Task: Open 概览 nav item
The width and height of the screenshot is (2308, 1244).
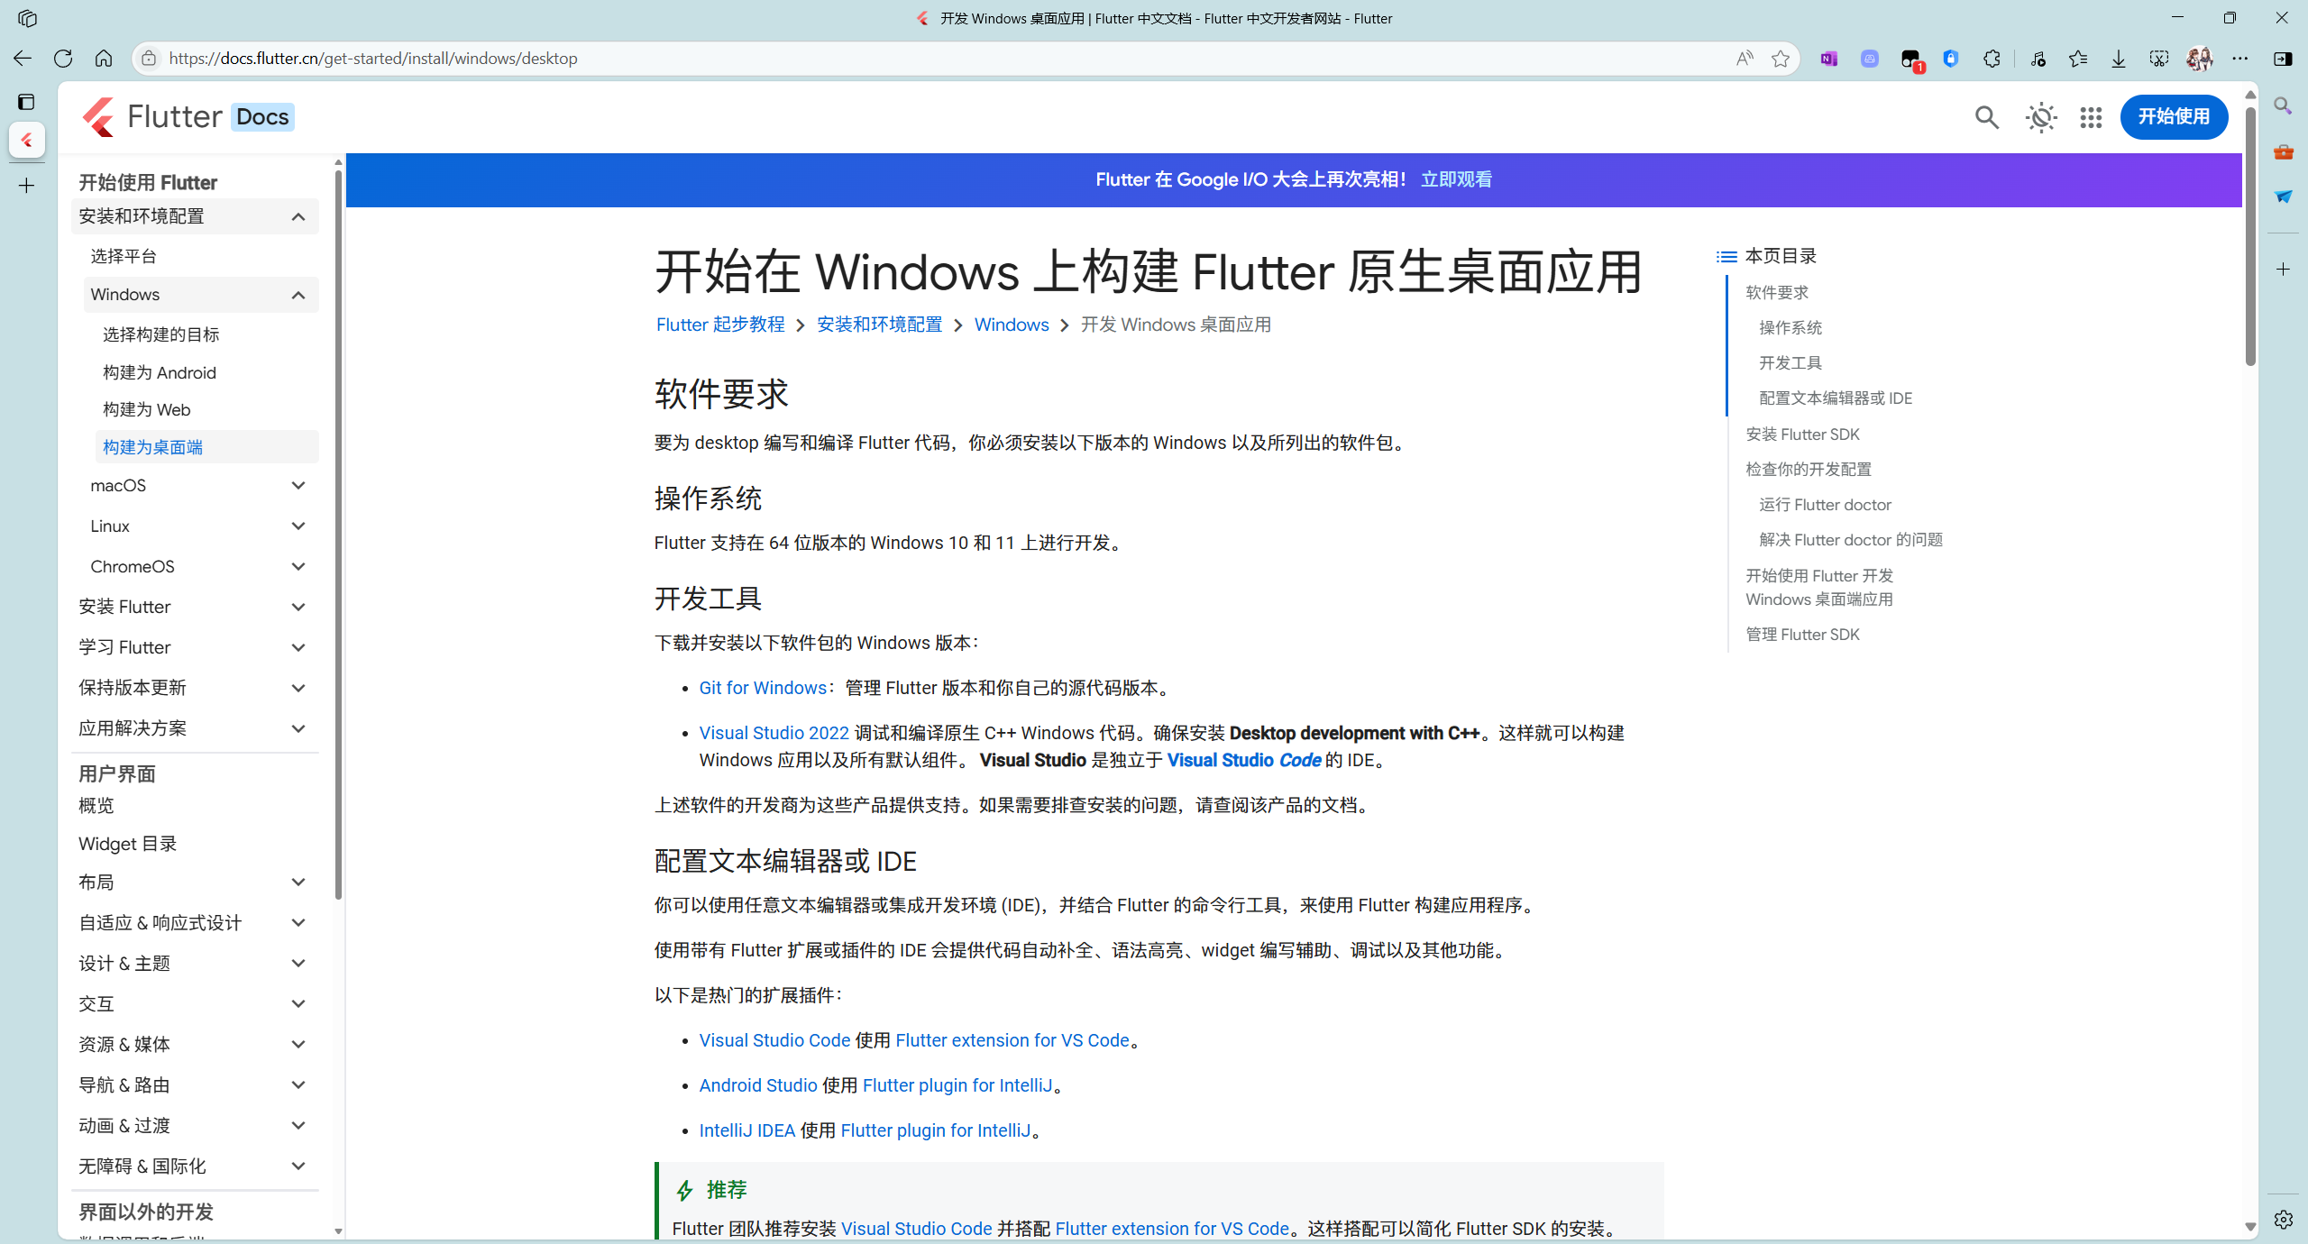Action: tap(96, 806)
